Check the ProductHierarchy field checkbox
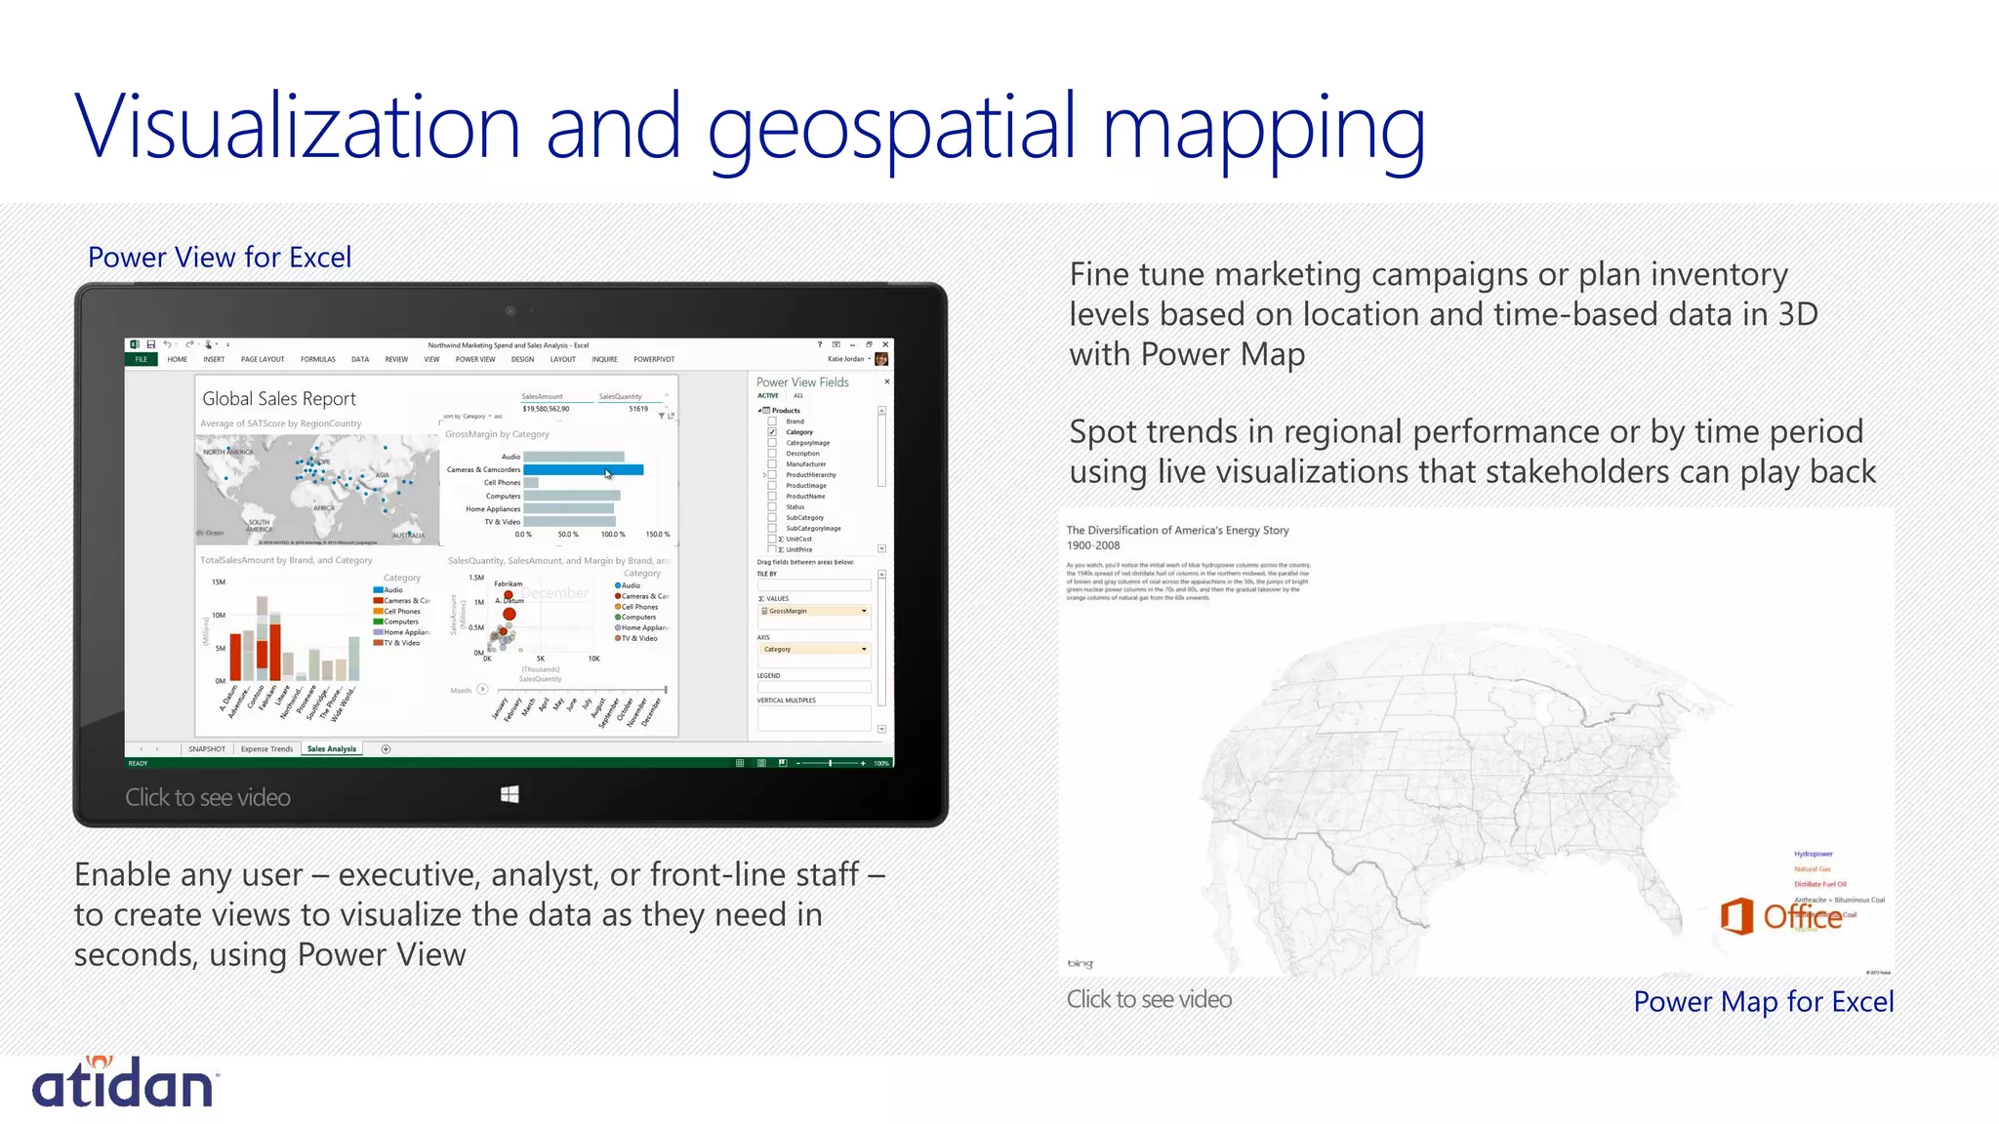Screen dimensions: 1999x1124 (772, 475)
